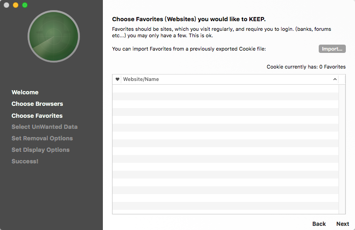Click the heart favorites column icon

click(x=117, y=79)
